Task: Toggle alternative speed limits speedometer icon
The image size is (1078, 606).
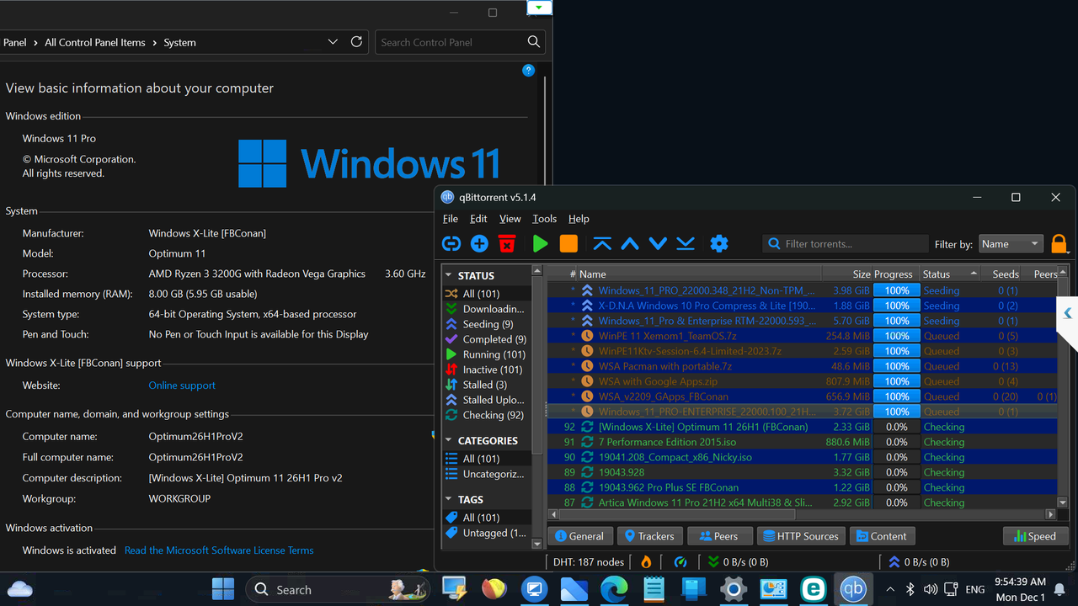Action: [680, 561]
